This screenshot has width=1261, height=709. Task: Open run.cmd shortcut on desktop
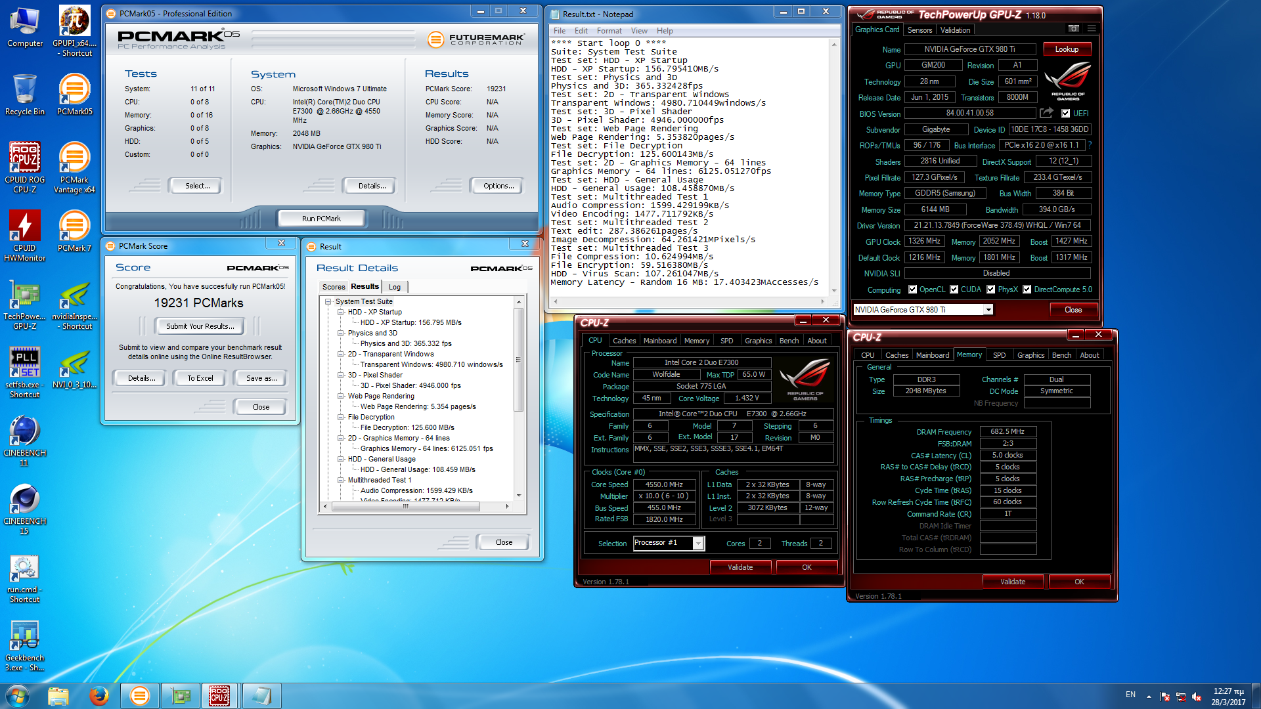click(25, 577)
